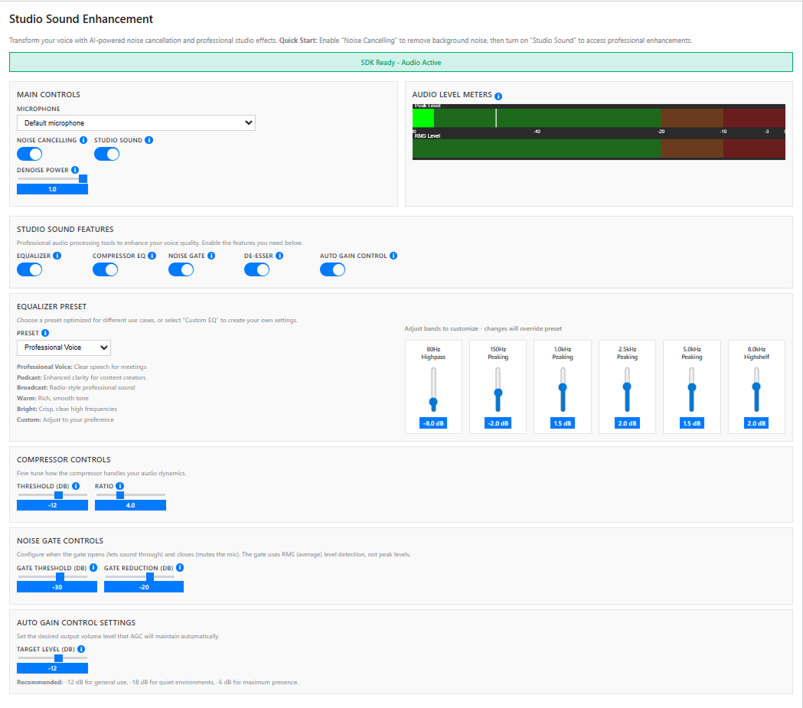The width and height of the screenshot is (803, 708).
Task: Toggle the Auto Gain Control switch
Action: click(333, 269)
